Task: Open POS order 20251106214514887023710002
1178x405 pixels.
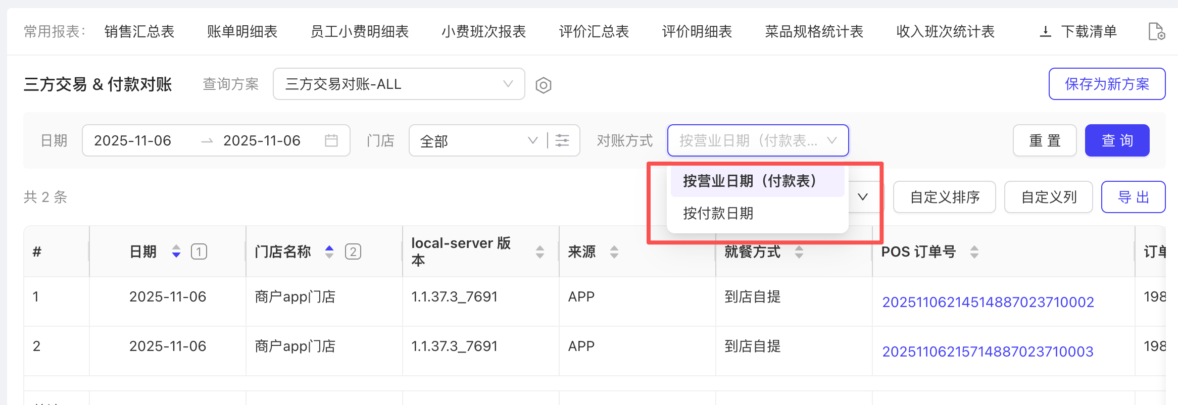Action: point(988,302)
